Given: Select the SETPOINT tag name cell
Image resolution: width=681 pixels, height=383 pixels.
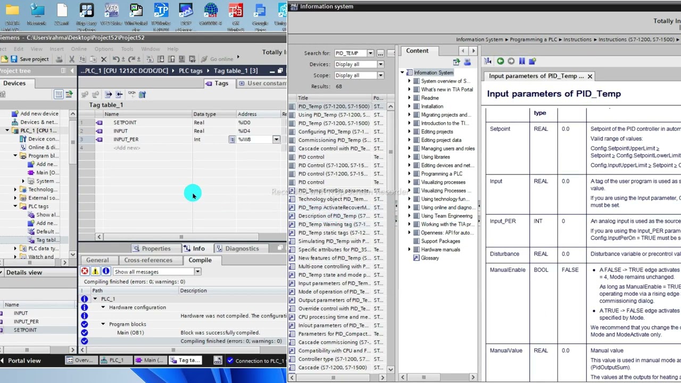Looking at the screenshot, I should click(x=147, y=122).
